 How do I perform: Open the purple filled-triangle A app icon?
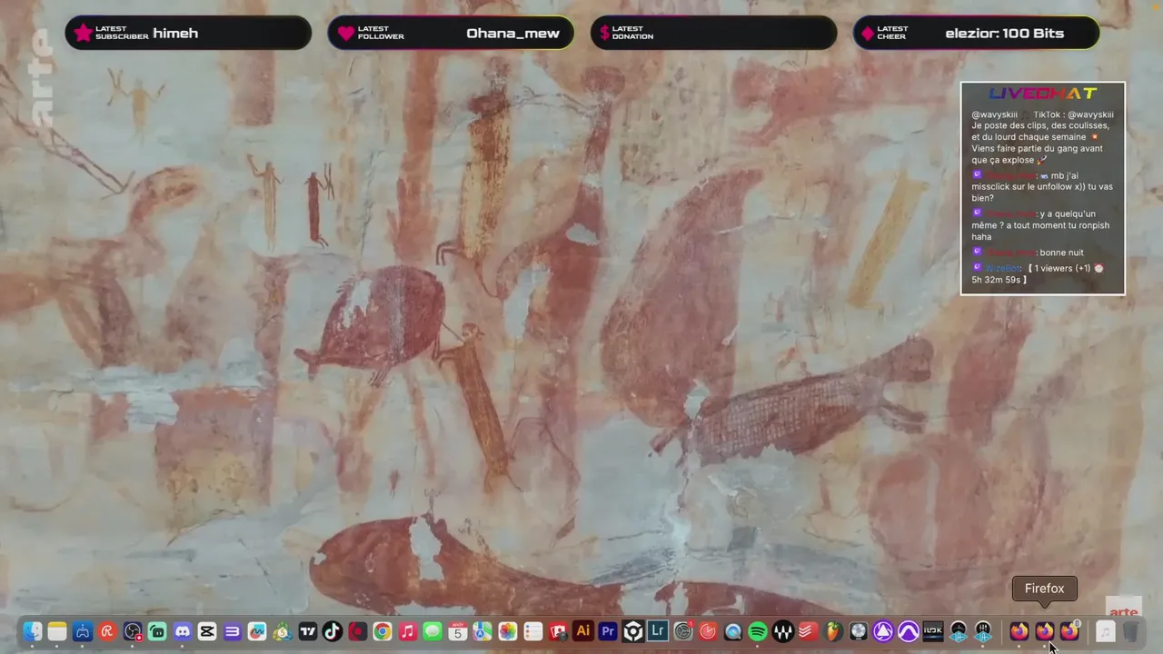[x=883, y=631]
